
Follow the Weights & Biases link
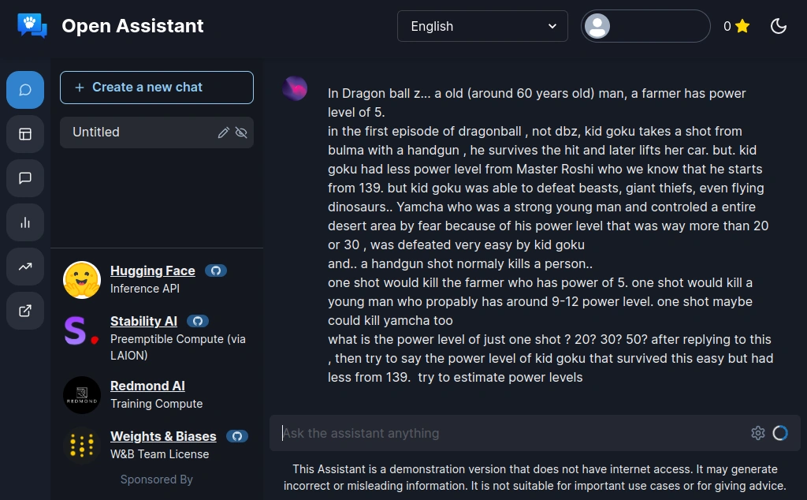click(x=163, y=436)
